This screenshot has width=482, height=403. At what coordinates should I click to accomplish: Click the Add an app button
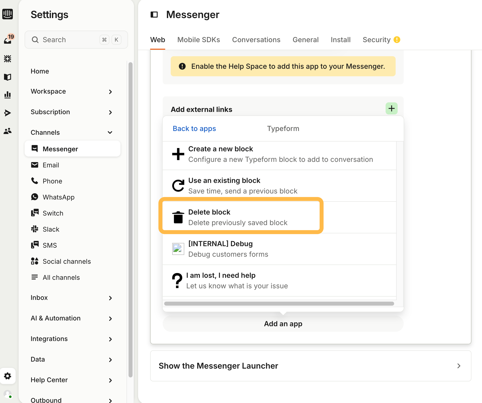pos(283,324)
